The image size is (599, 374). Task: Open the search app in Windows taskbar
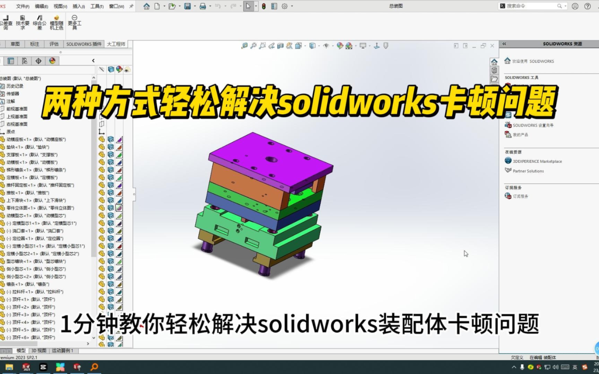point(94,367)
